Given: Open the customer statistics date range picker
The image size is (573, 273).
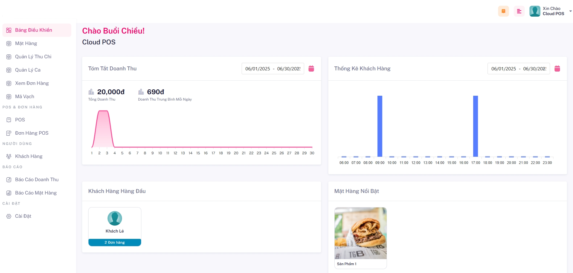Looking at the screenshot, I should pos(518,69).
